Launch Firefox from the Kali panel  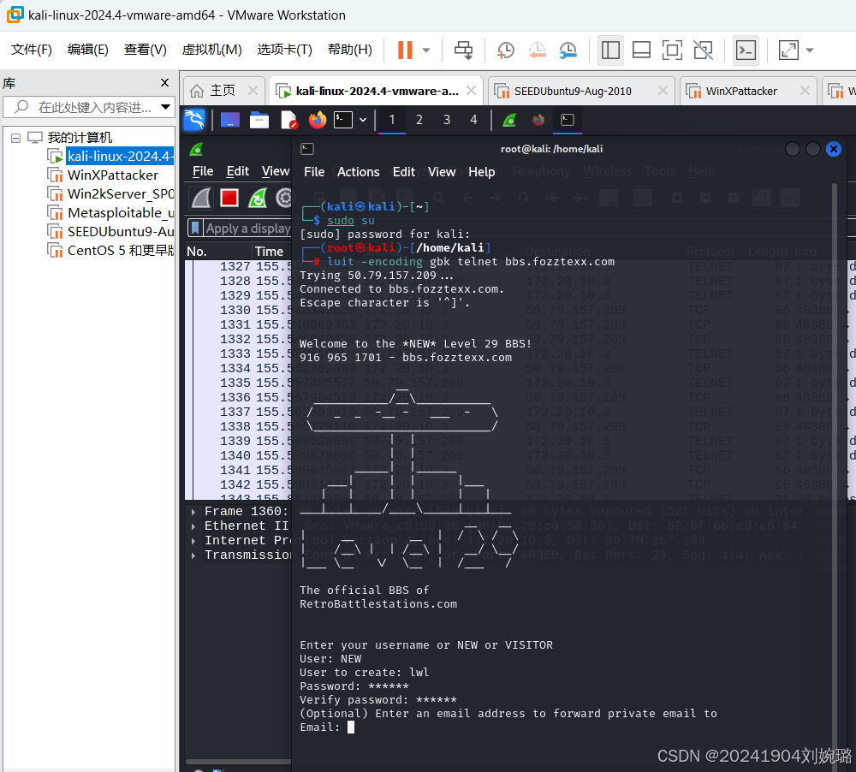point(318,120)
